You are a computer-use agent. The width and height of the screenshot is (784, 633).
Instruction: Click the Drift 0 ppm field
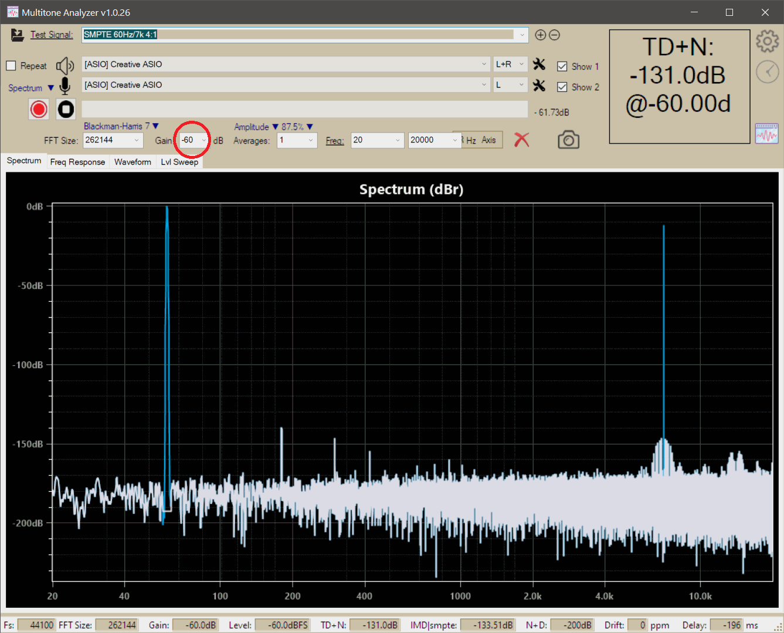tap(637, 625)
